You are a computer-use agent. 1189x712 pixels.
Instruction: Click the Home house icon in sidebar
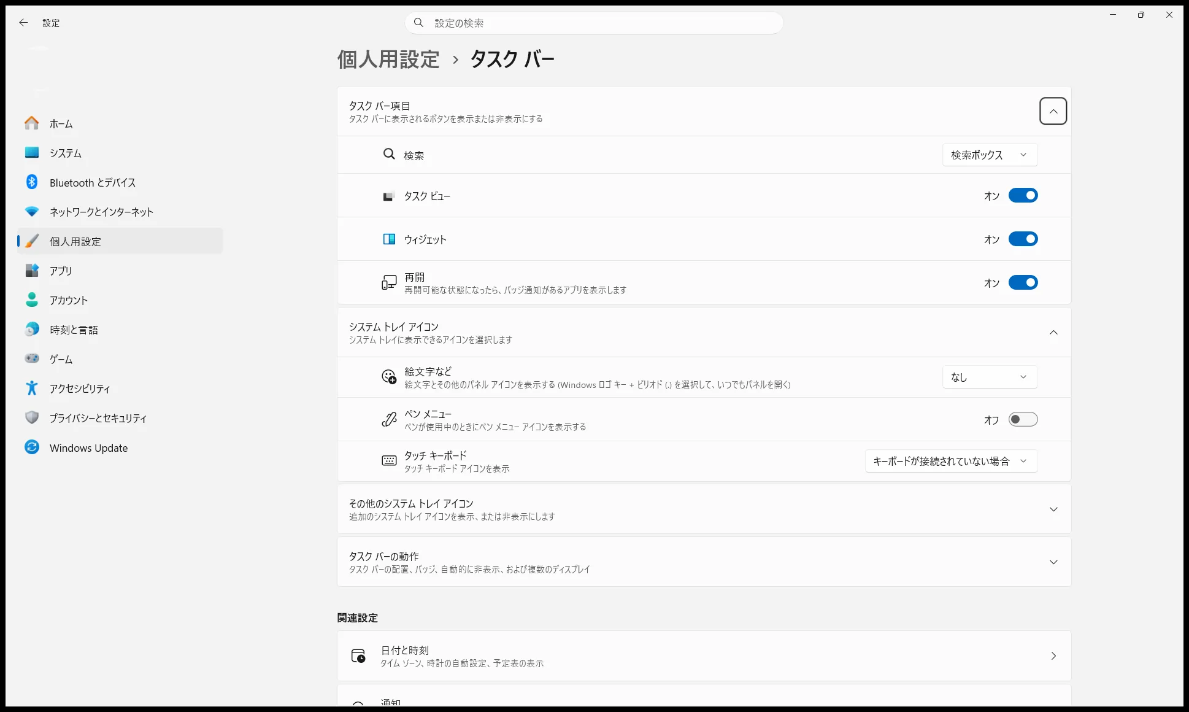(x=32, y=123)
